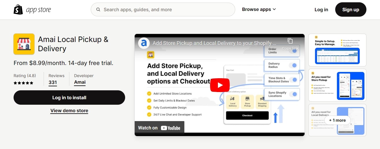Click the five-star rating icons
The image size is (380, 149).
tap(23, 83)
